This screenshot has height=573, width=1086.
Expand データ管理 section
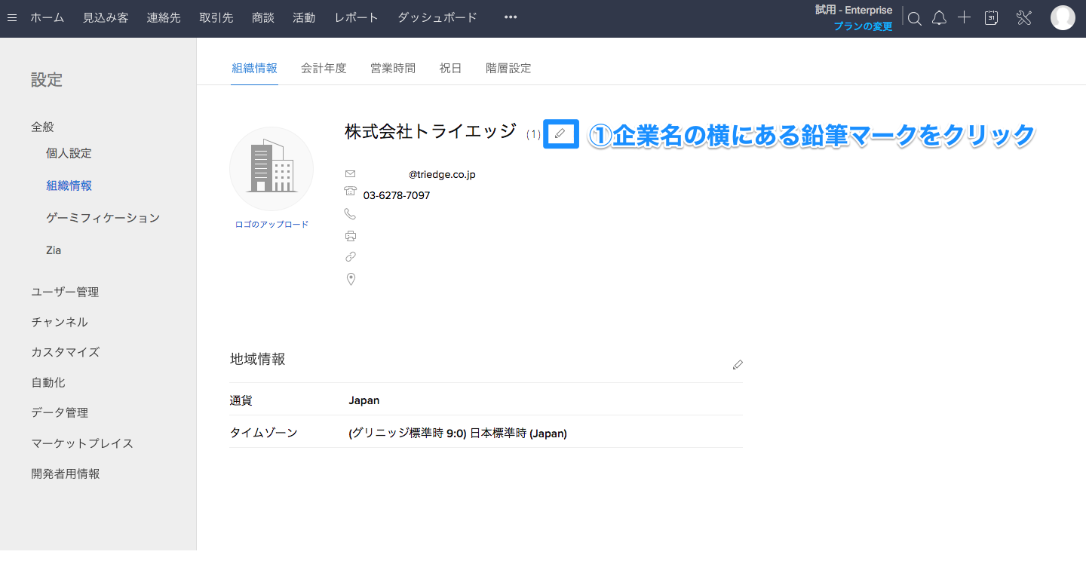coord(60,412)
